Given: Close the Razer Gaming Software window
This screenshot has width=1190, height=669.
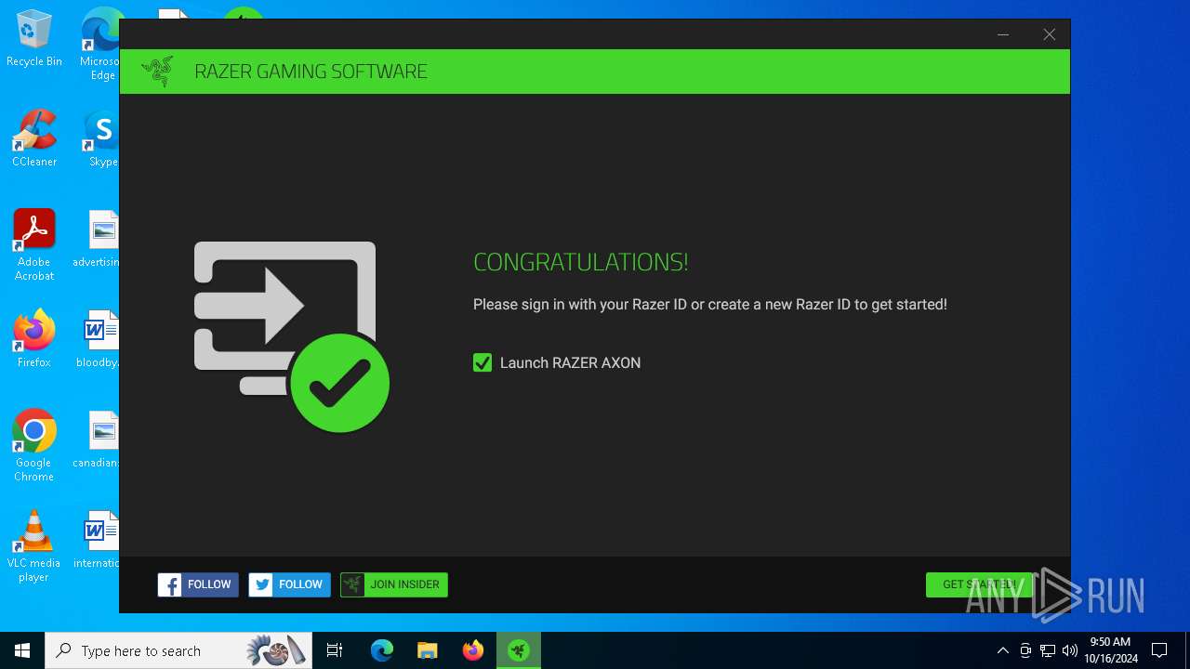Looking at the screenshot, I should click(x=1049, y=34).
